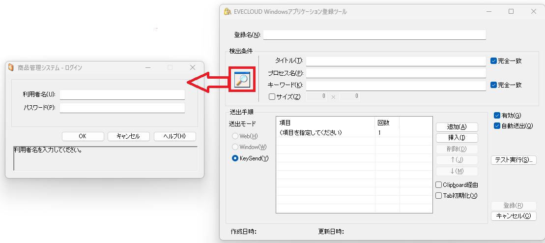Click OK in the login dialog
This screenshot has width=545, height=243.
point(83,136)
